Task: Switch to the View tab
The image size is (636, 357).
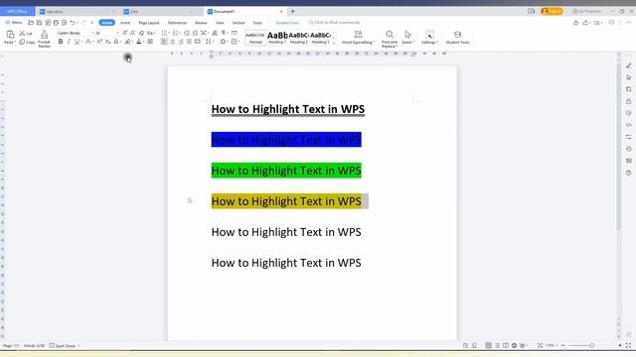Action: [x=220, y=23]
